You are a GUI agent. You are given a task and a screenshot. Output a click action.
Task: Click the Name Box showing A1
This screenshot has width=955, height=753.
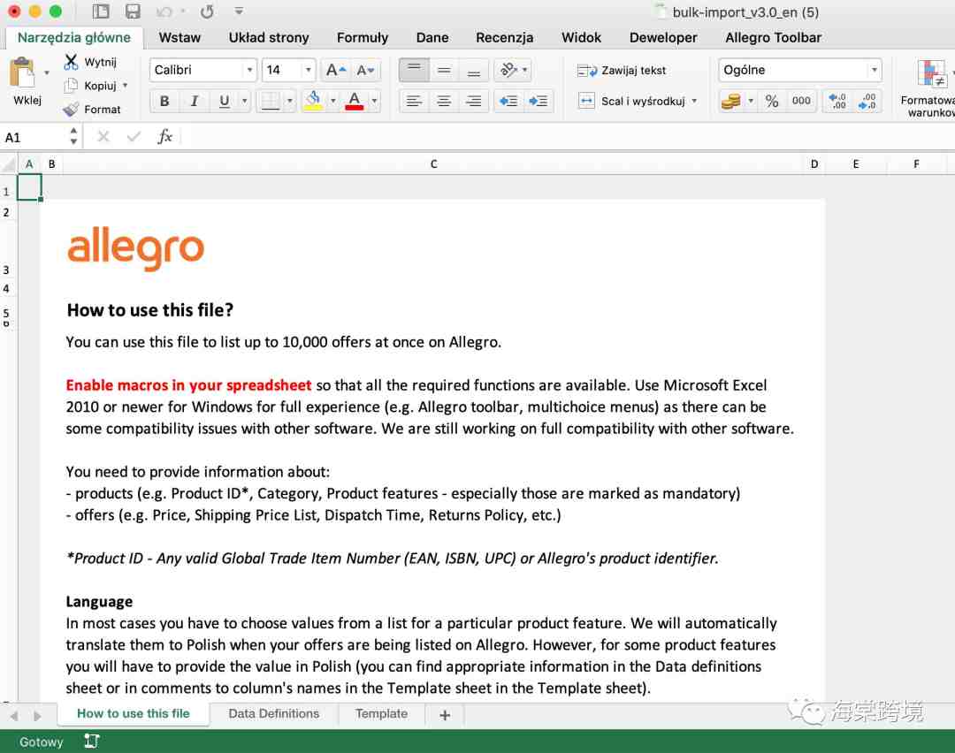(35, 137)
